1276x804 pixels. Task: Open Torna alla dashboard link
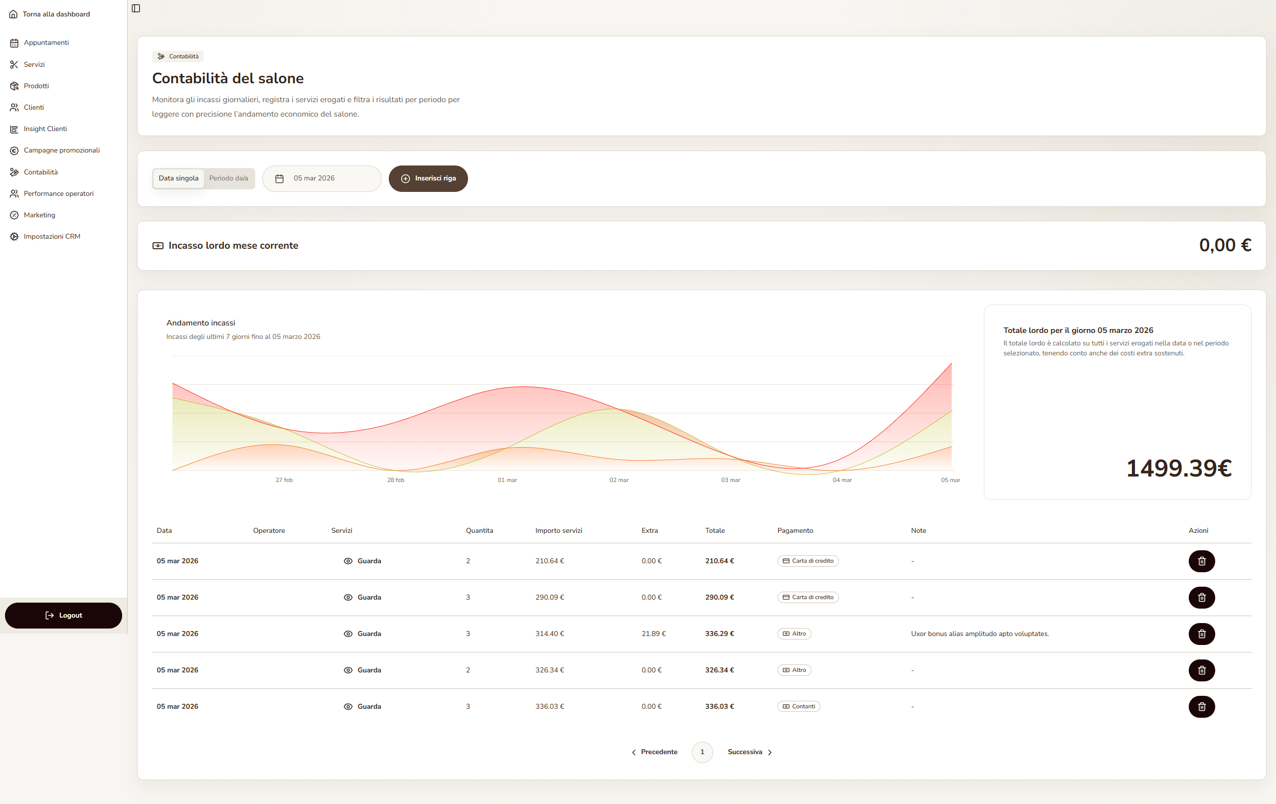pos(50,14)
